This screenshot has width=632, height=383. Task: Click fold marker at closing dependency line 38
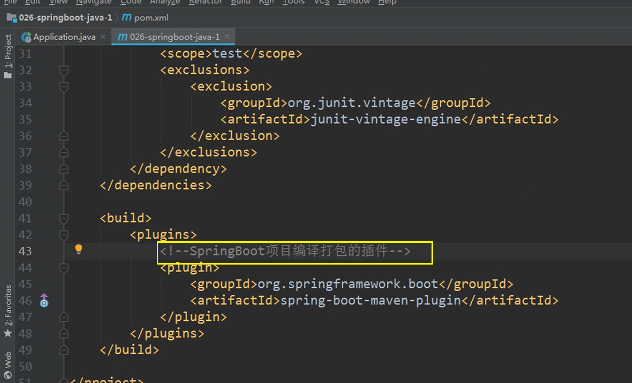coord(64,169)
